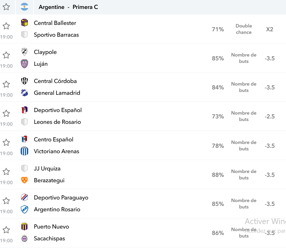Open the Centro Español team name
286x248 pixels.
pos(53,139)
